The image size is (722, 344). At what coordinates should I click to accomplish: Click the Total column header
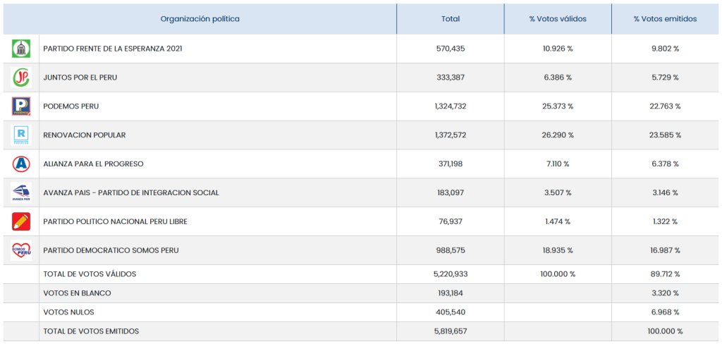click(x=450, y=19)
